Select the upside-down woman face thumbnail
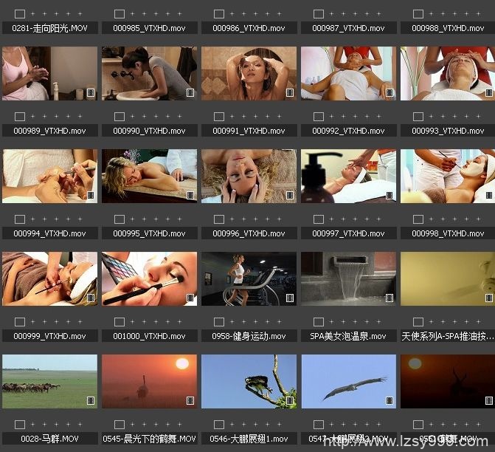 pos(249,176)
